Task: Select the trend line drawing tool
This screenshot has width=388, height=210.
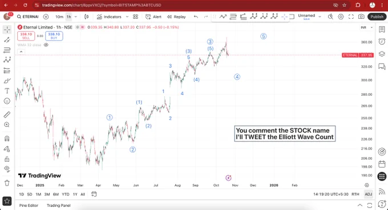Action: (7, 40)
